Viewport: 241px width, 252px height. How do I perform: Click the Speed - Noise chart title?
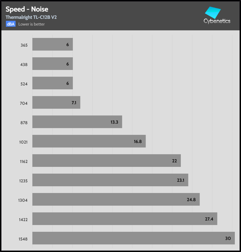point(27,9)
